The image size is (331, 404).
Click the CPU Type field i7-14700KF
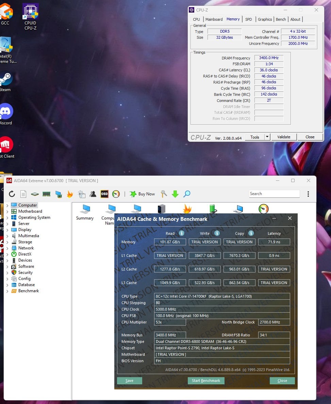222,296
